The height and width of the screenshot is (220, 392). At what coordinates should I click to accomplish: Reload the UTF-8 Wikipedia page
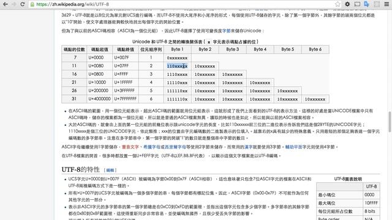point(23,4)
